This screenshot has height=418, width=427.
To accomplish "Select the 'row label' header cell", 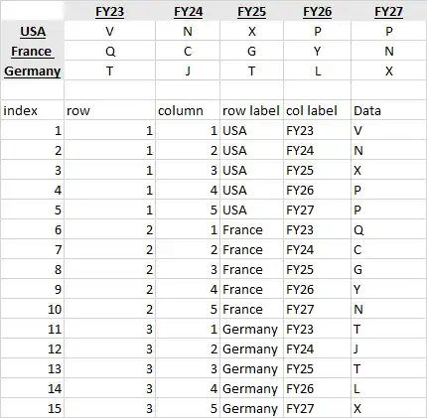I will coord(251,110).
